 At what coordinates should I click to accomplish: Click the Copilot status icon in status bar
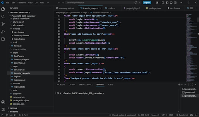coord(191,115)
